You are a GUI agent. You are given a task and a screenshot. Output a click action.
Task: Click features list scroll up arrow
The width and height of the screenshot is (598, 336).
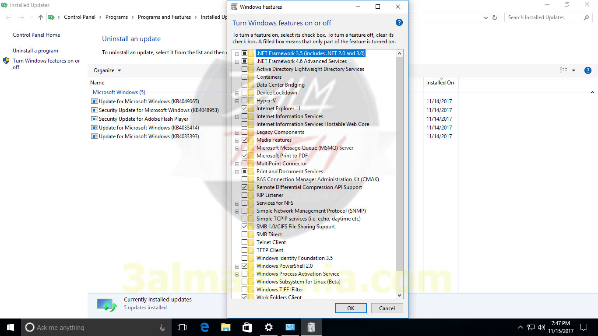pyautogui.click(x=399, y=53)
